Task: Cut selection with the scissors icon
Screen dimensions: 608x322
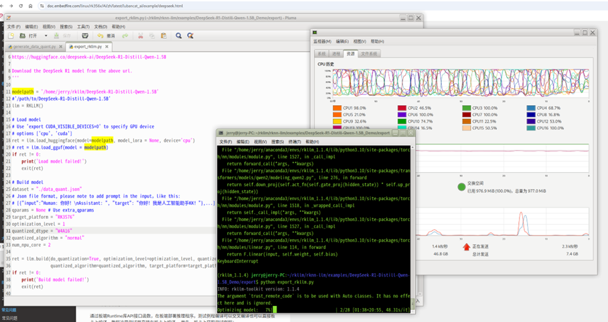Action: click(x=141, y=35)
